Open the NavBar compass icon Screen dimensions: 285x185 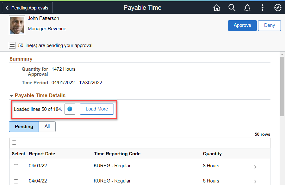click(x=278, y=8)
